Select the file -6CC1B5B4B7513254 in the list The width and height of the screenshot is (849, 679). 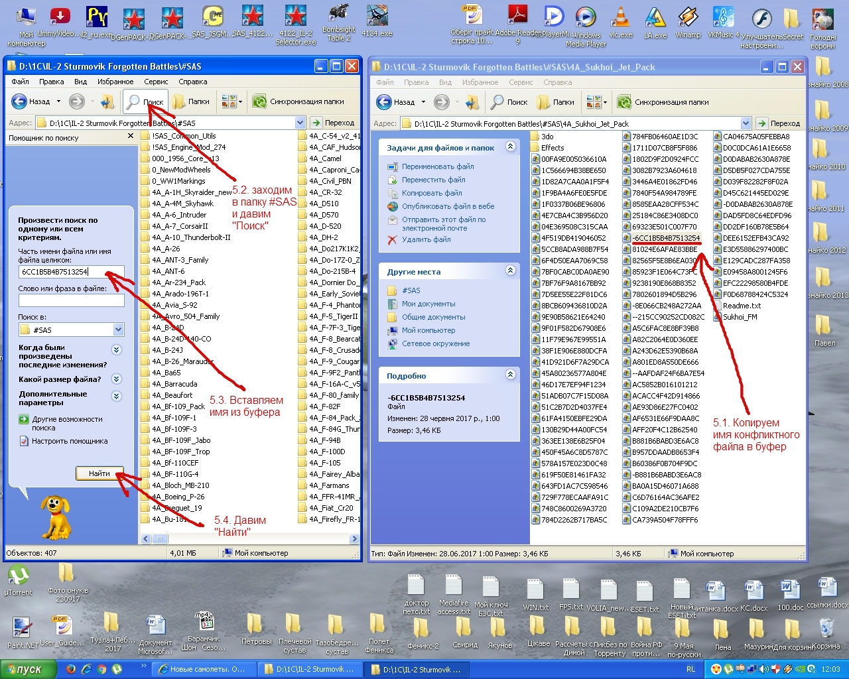point(665,238)
